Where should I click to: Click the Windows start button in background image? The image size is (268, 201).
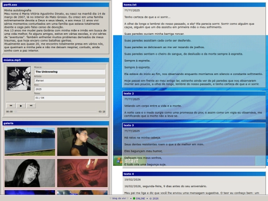click(x=130, y=161)
